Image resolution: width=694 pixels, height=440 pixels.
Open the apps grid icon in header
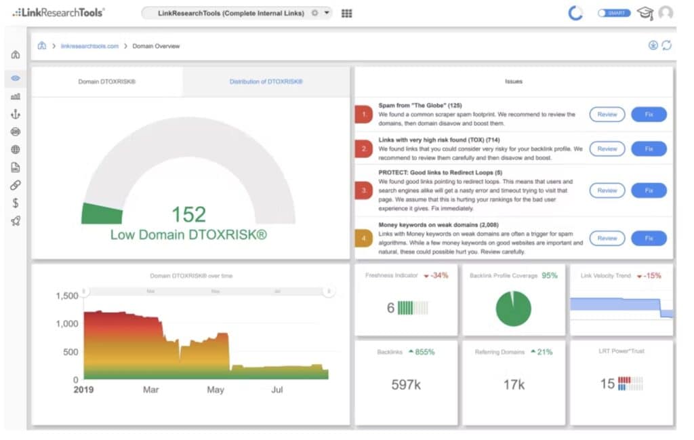346,13
